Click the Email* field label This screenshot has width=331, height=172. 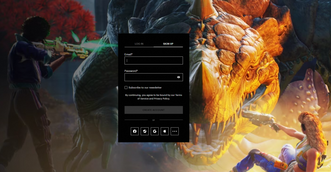click(129, 54)
